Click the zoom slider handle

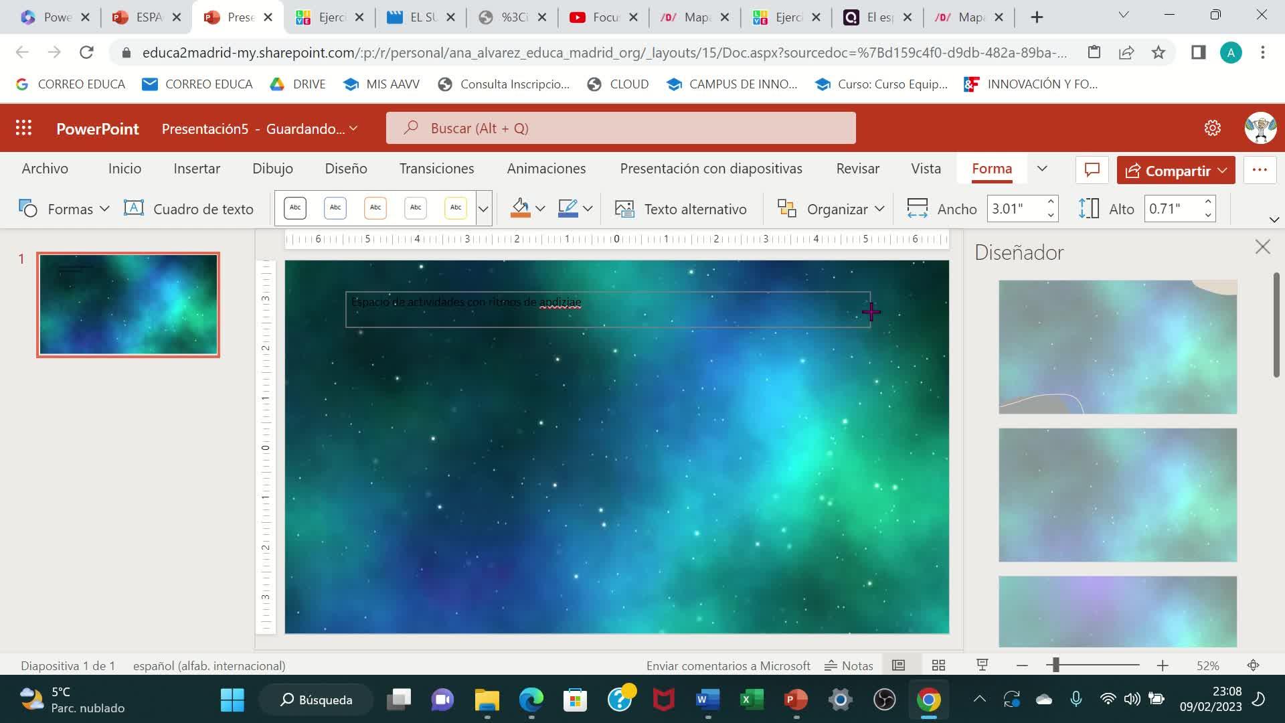[1055, 665]
